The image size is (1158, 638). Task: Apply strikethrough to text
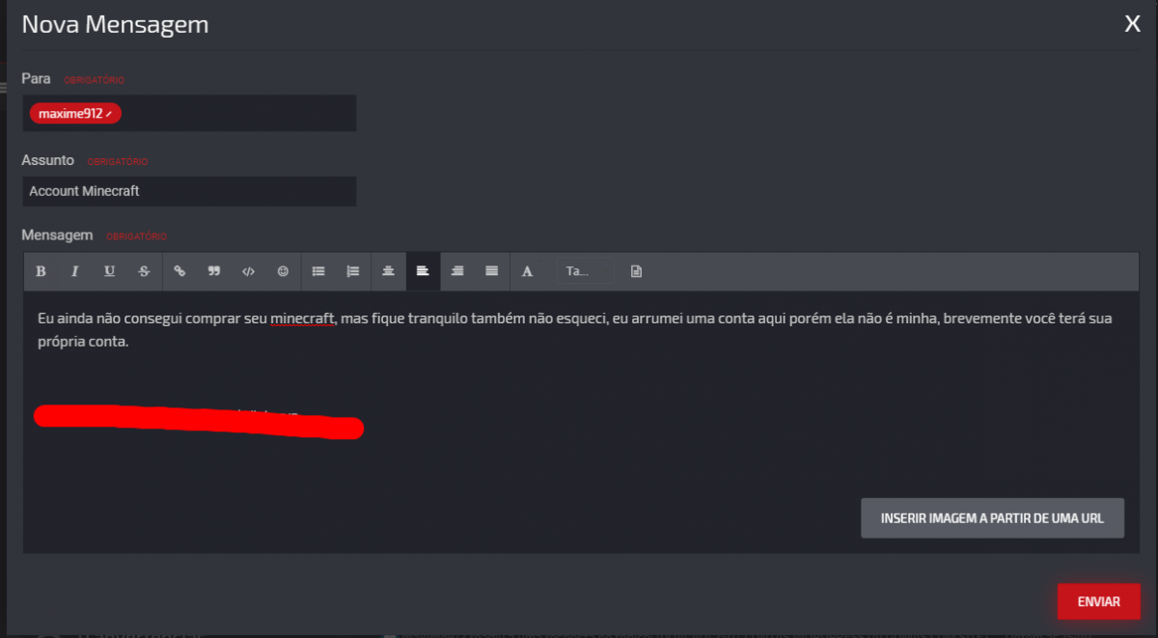[x=145, y=271]
